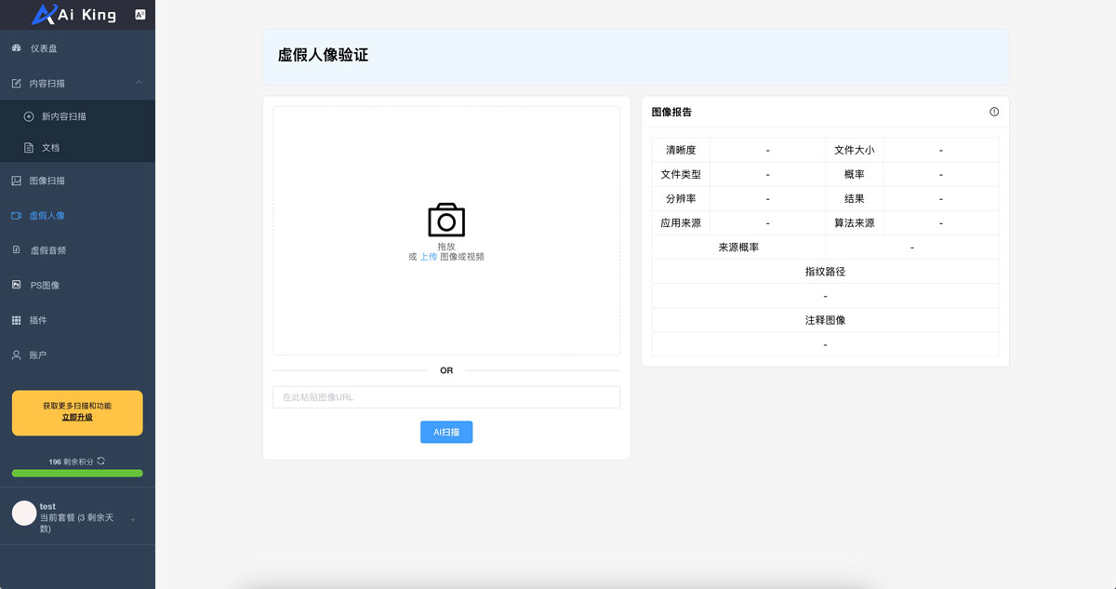The image size is (1116, 589).
Task: Click the 上传 upload link
Action: pyautogui.click(x=429, y=257)
